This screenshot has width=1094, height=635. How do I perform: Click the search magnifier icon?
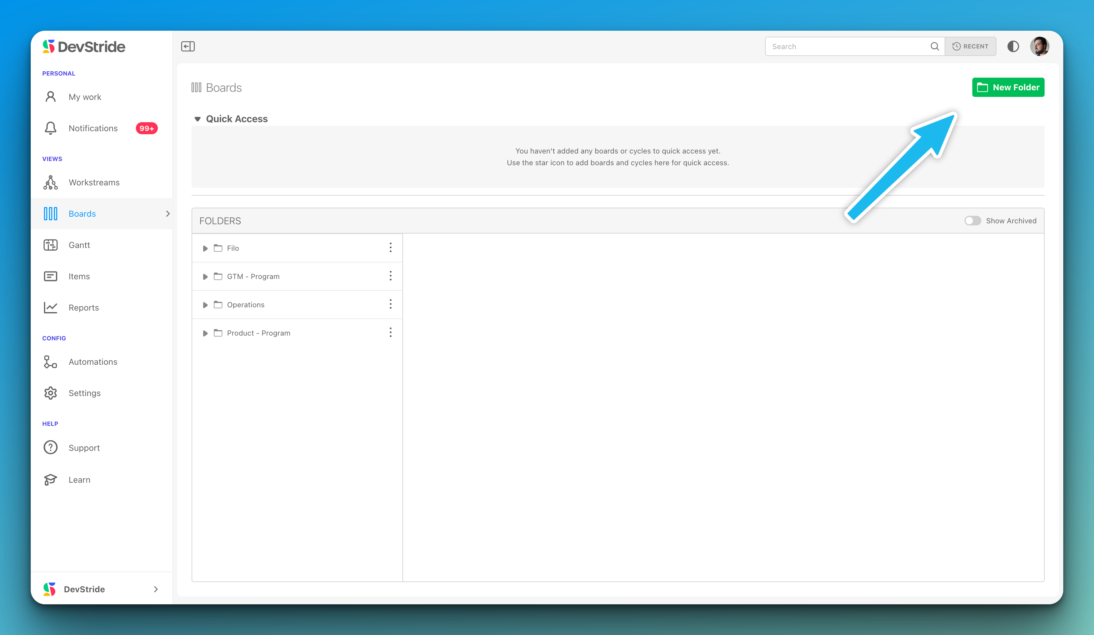click(935, 46)
